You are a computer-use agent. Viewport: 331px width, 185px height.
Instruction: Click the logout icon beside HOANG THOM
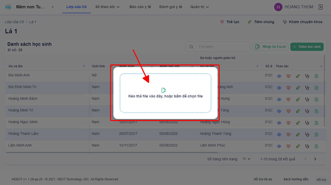pyautogui.click(x=321, y=7)
